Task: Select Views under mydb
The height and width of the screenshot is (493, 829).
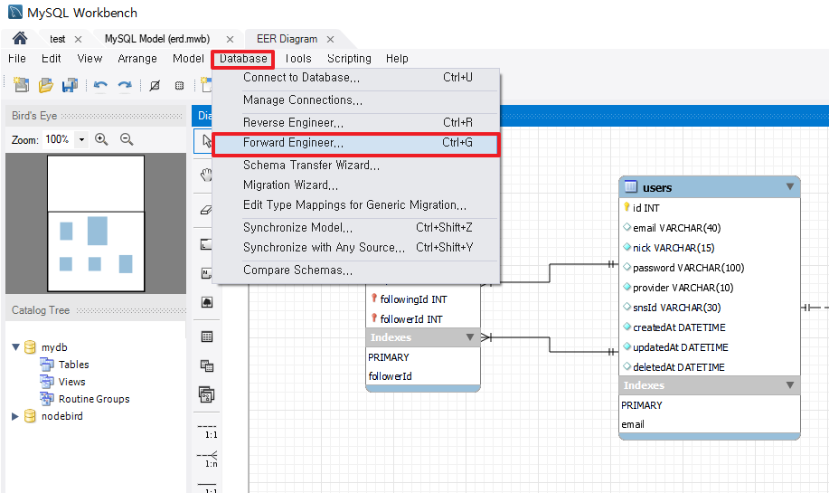Action: (x=72, y=382)
